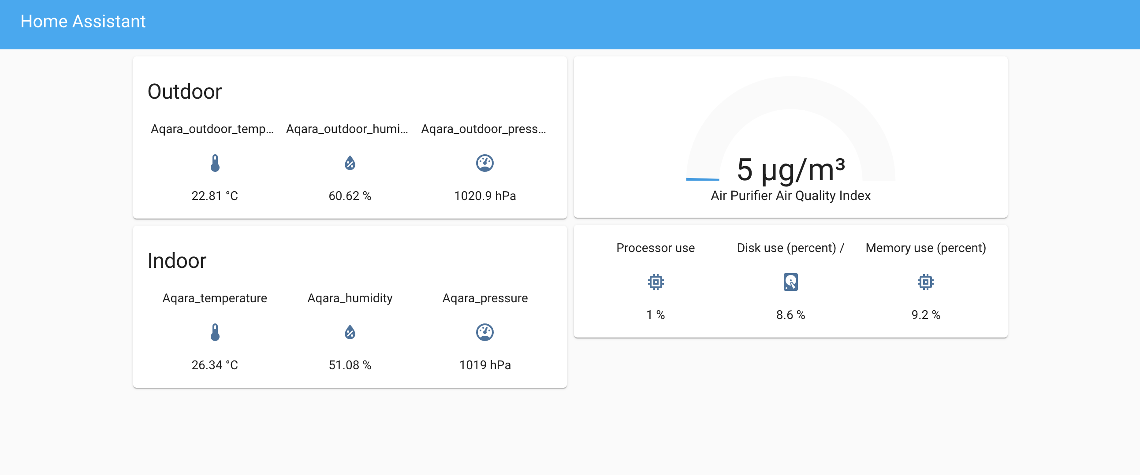Click the 8.6 % disk usage value
1140x475 pixels.
coord(790,315)
